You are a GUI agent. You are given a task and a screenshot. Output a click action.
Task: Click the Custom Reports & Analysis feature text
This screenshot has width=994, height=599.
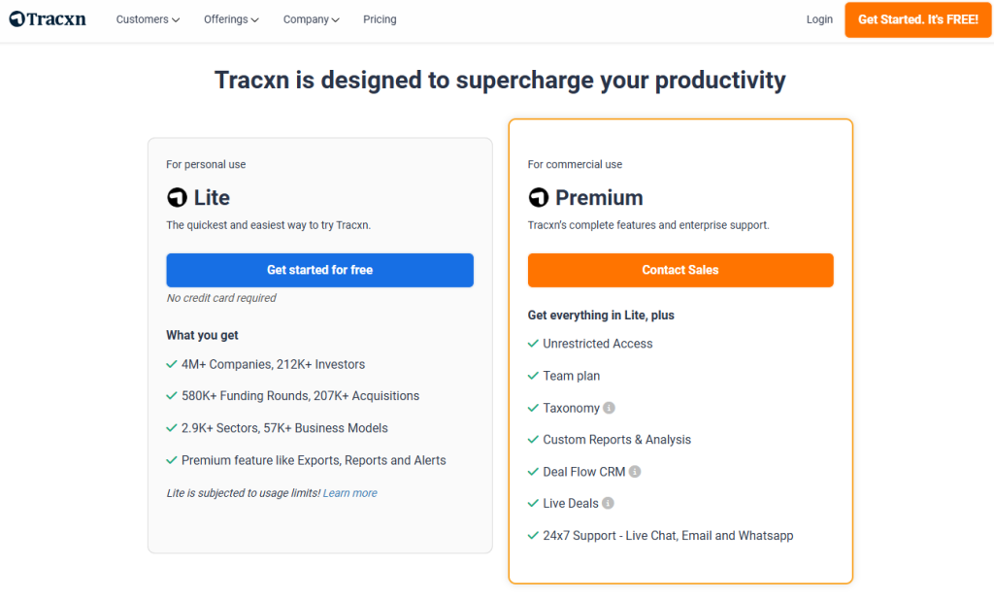pyautogui.click(x=616, y=440)
